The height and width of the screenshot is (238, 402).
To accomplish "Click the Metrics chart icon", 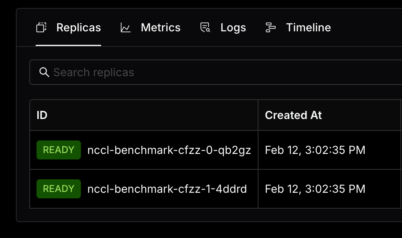I will point(126,27).
